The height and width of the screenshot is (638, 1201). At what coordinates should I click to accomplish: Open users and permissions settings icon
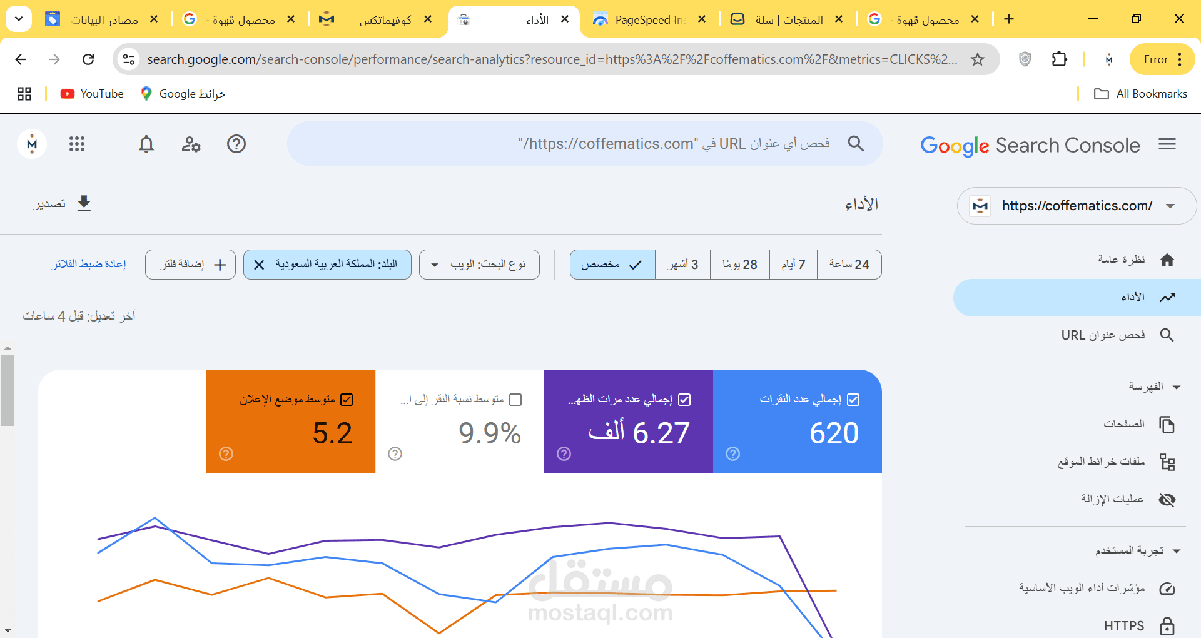click(x=191, y=144)
